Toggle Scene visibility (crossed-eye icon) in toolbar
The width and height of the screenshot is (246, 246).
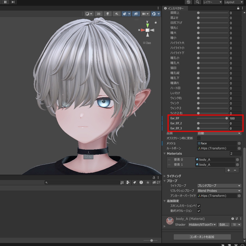pyautogui.click(x=136, y=14)
